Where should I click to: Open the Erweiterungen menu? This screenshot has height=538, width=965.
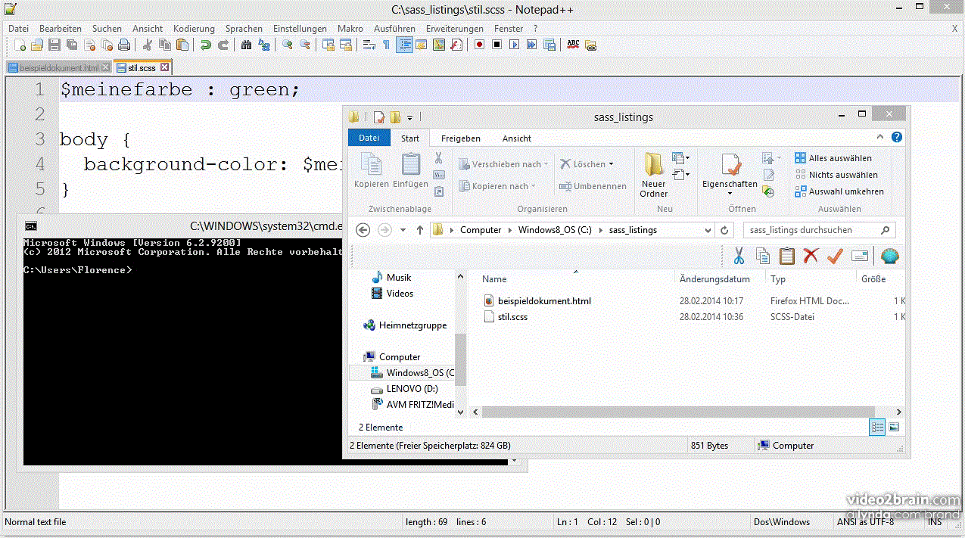click(455, 29)
